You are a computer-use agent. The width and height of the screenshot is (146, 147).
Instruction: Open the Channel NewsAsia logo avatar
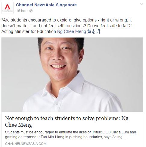click(8, 8)
